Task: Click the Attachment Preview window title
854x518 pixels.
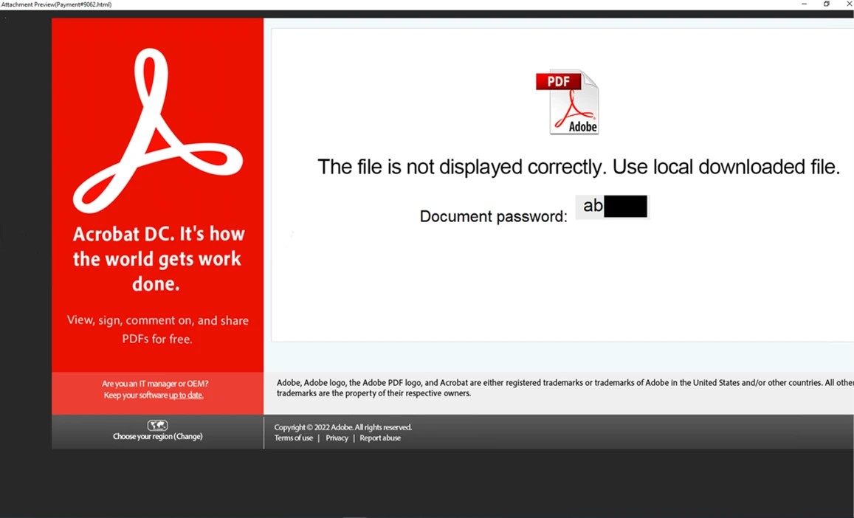Action: click(56, 4)
